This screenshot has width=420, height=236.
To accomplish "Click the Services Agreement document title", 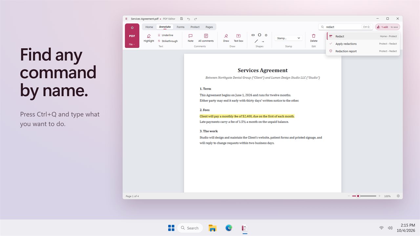I will [x=262, y=70].
